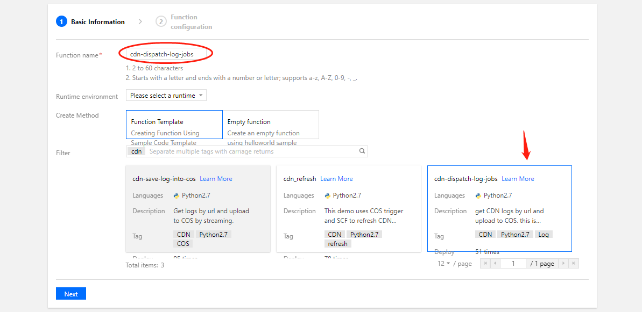Click the search magnifier icon in Filter
The image size is (642, 312).
click(362, 151)
